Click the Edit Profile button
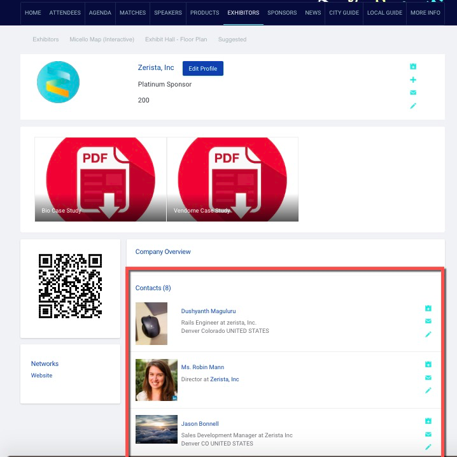 coord(203,69)
